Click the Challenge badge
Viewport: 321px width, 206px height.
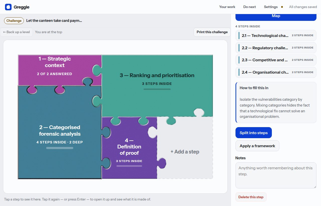tap(14, 21)
